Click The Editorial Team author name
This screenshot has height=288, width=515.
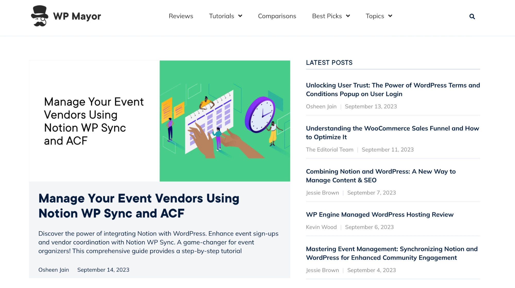click(x=330, y=150)
